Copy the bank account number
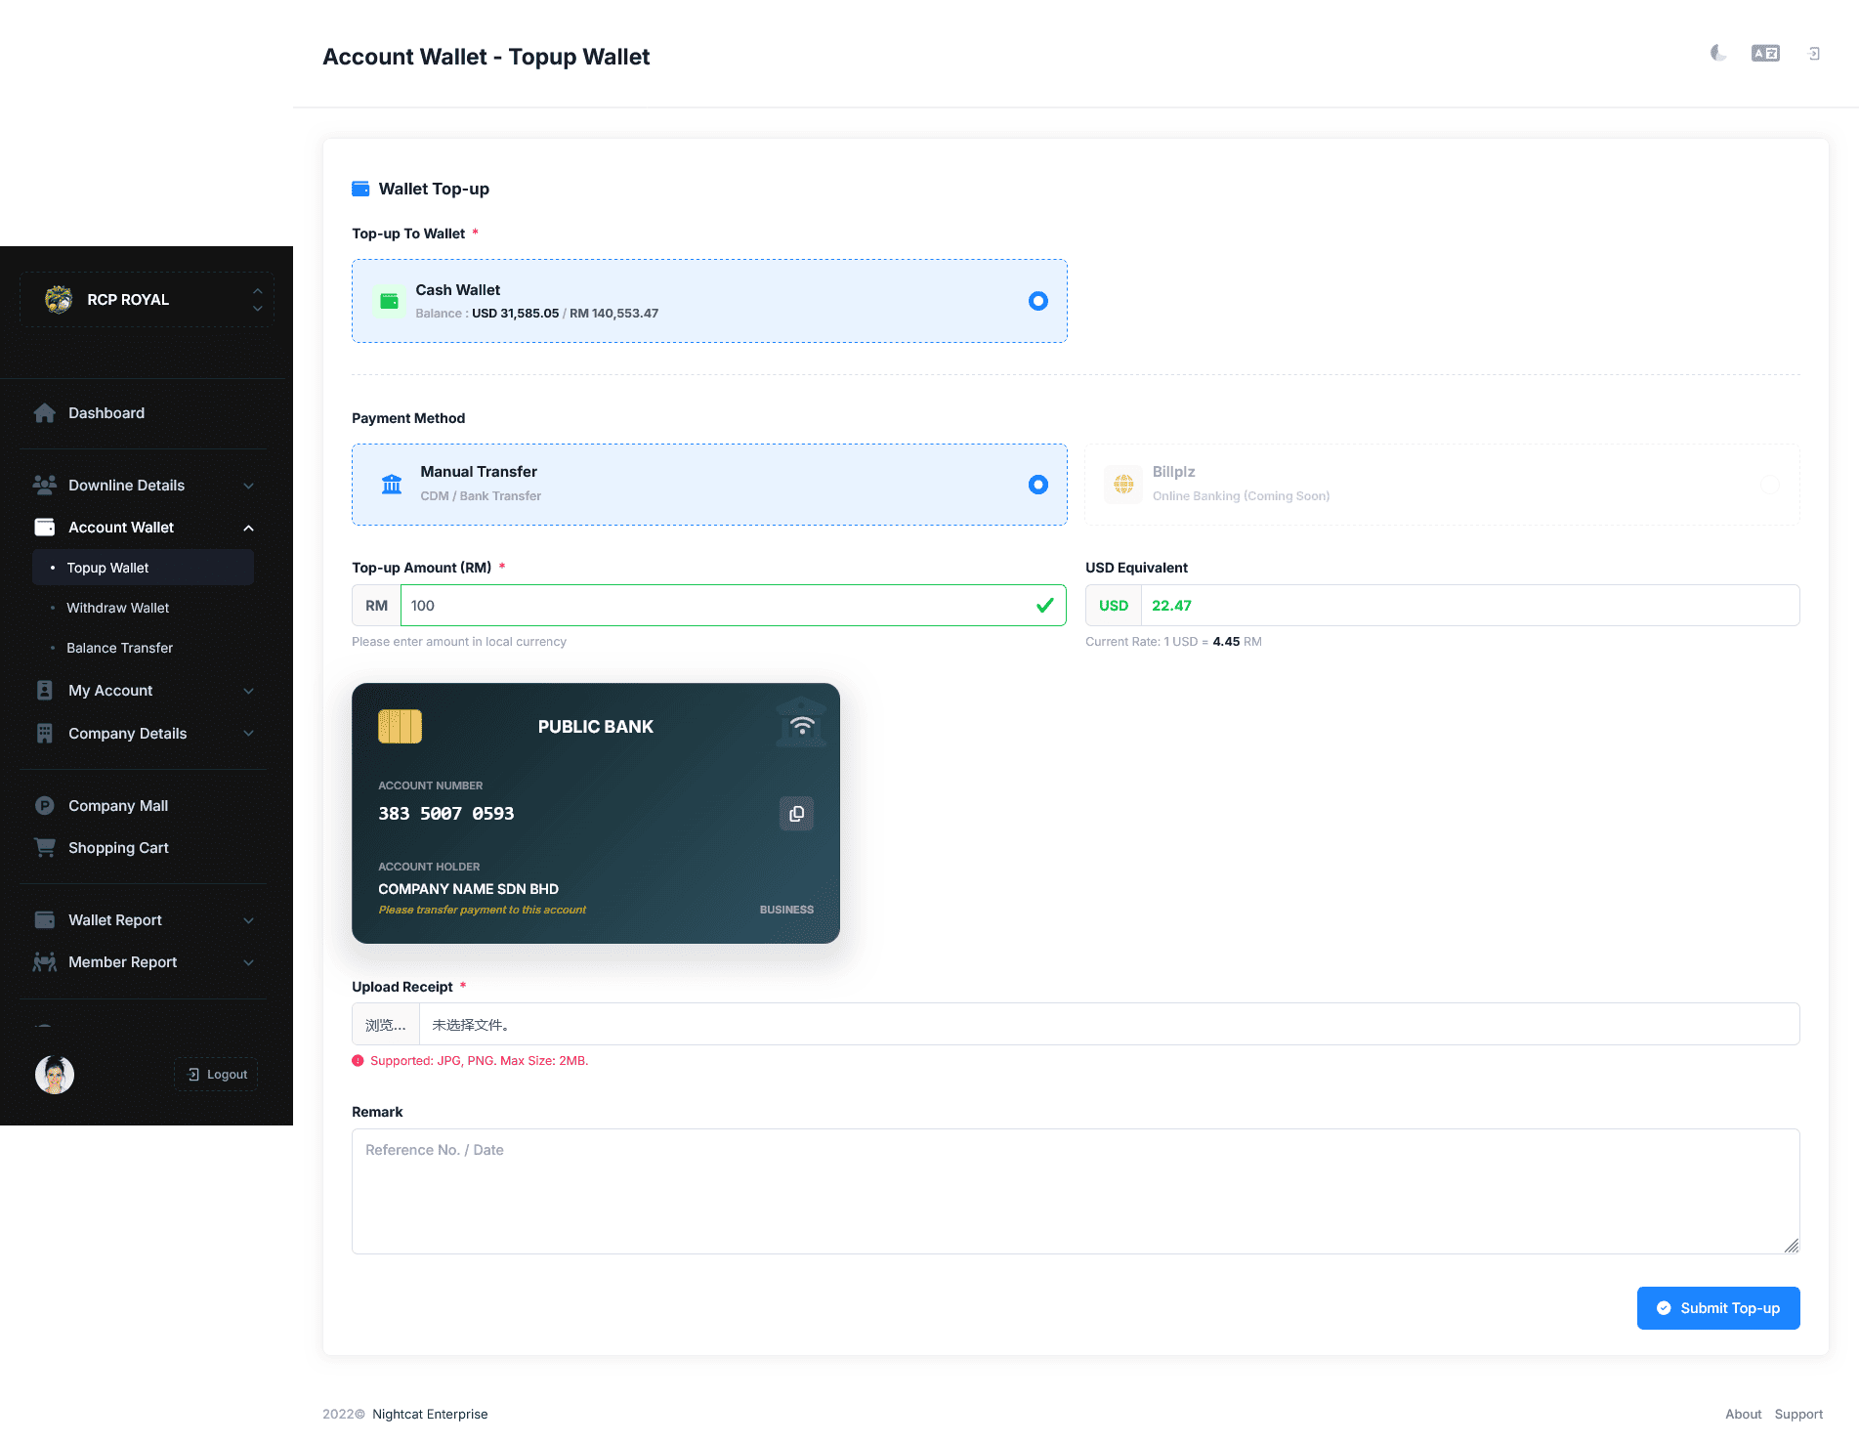The image size is (1859, 1443). [796, 813]
